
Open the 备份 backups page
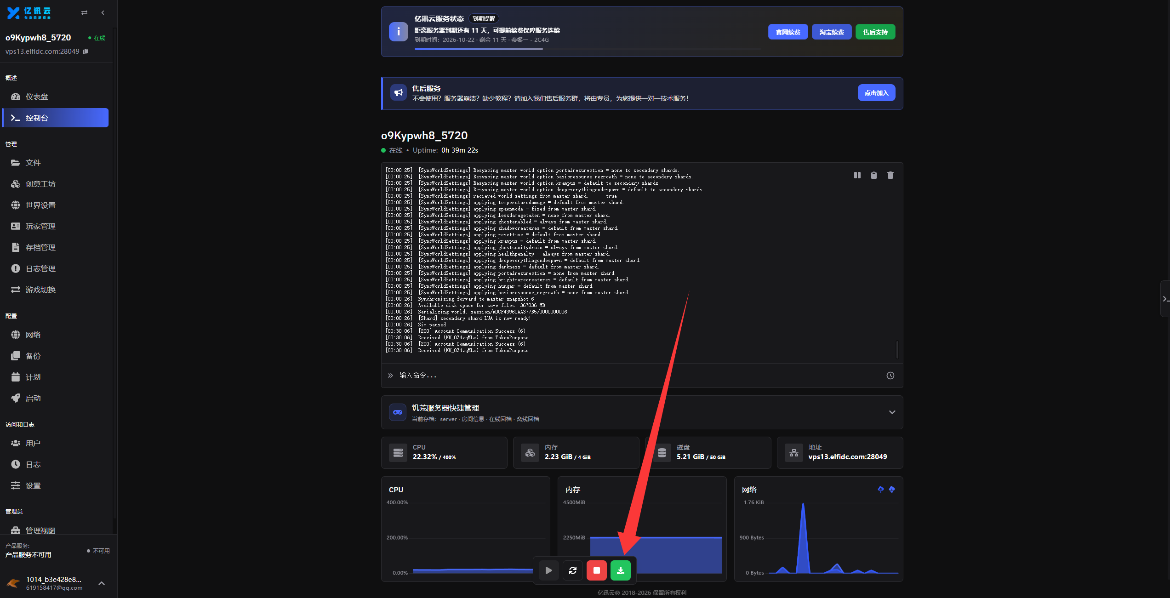click(x=55, y=356)
